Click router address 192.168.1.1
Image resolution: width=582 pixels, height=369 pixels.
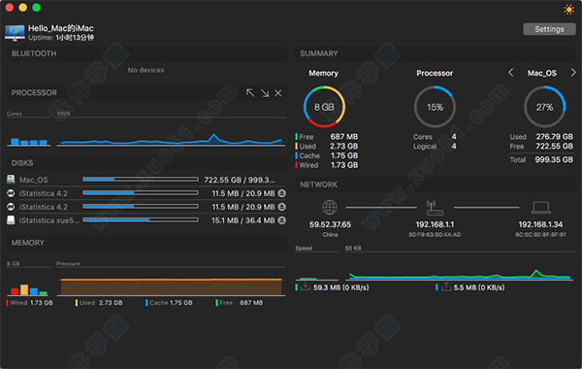[435, 224]
